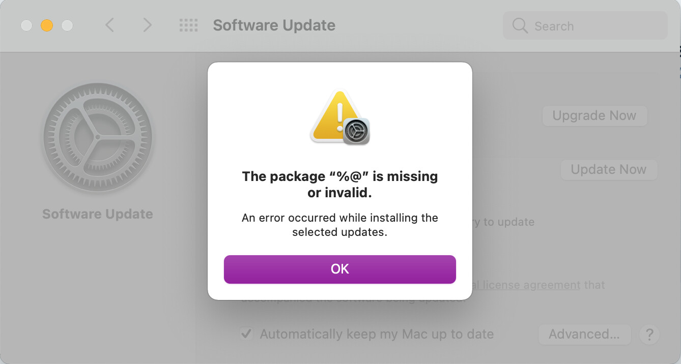The height and width of the screenshot is (364, 681).
Task: Click the magnifying glass search icon
Action: [x=520, y=26]
